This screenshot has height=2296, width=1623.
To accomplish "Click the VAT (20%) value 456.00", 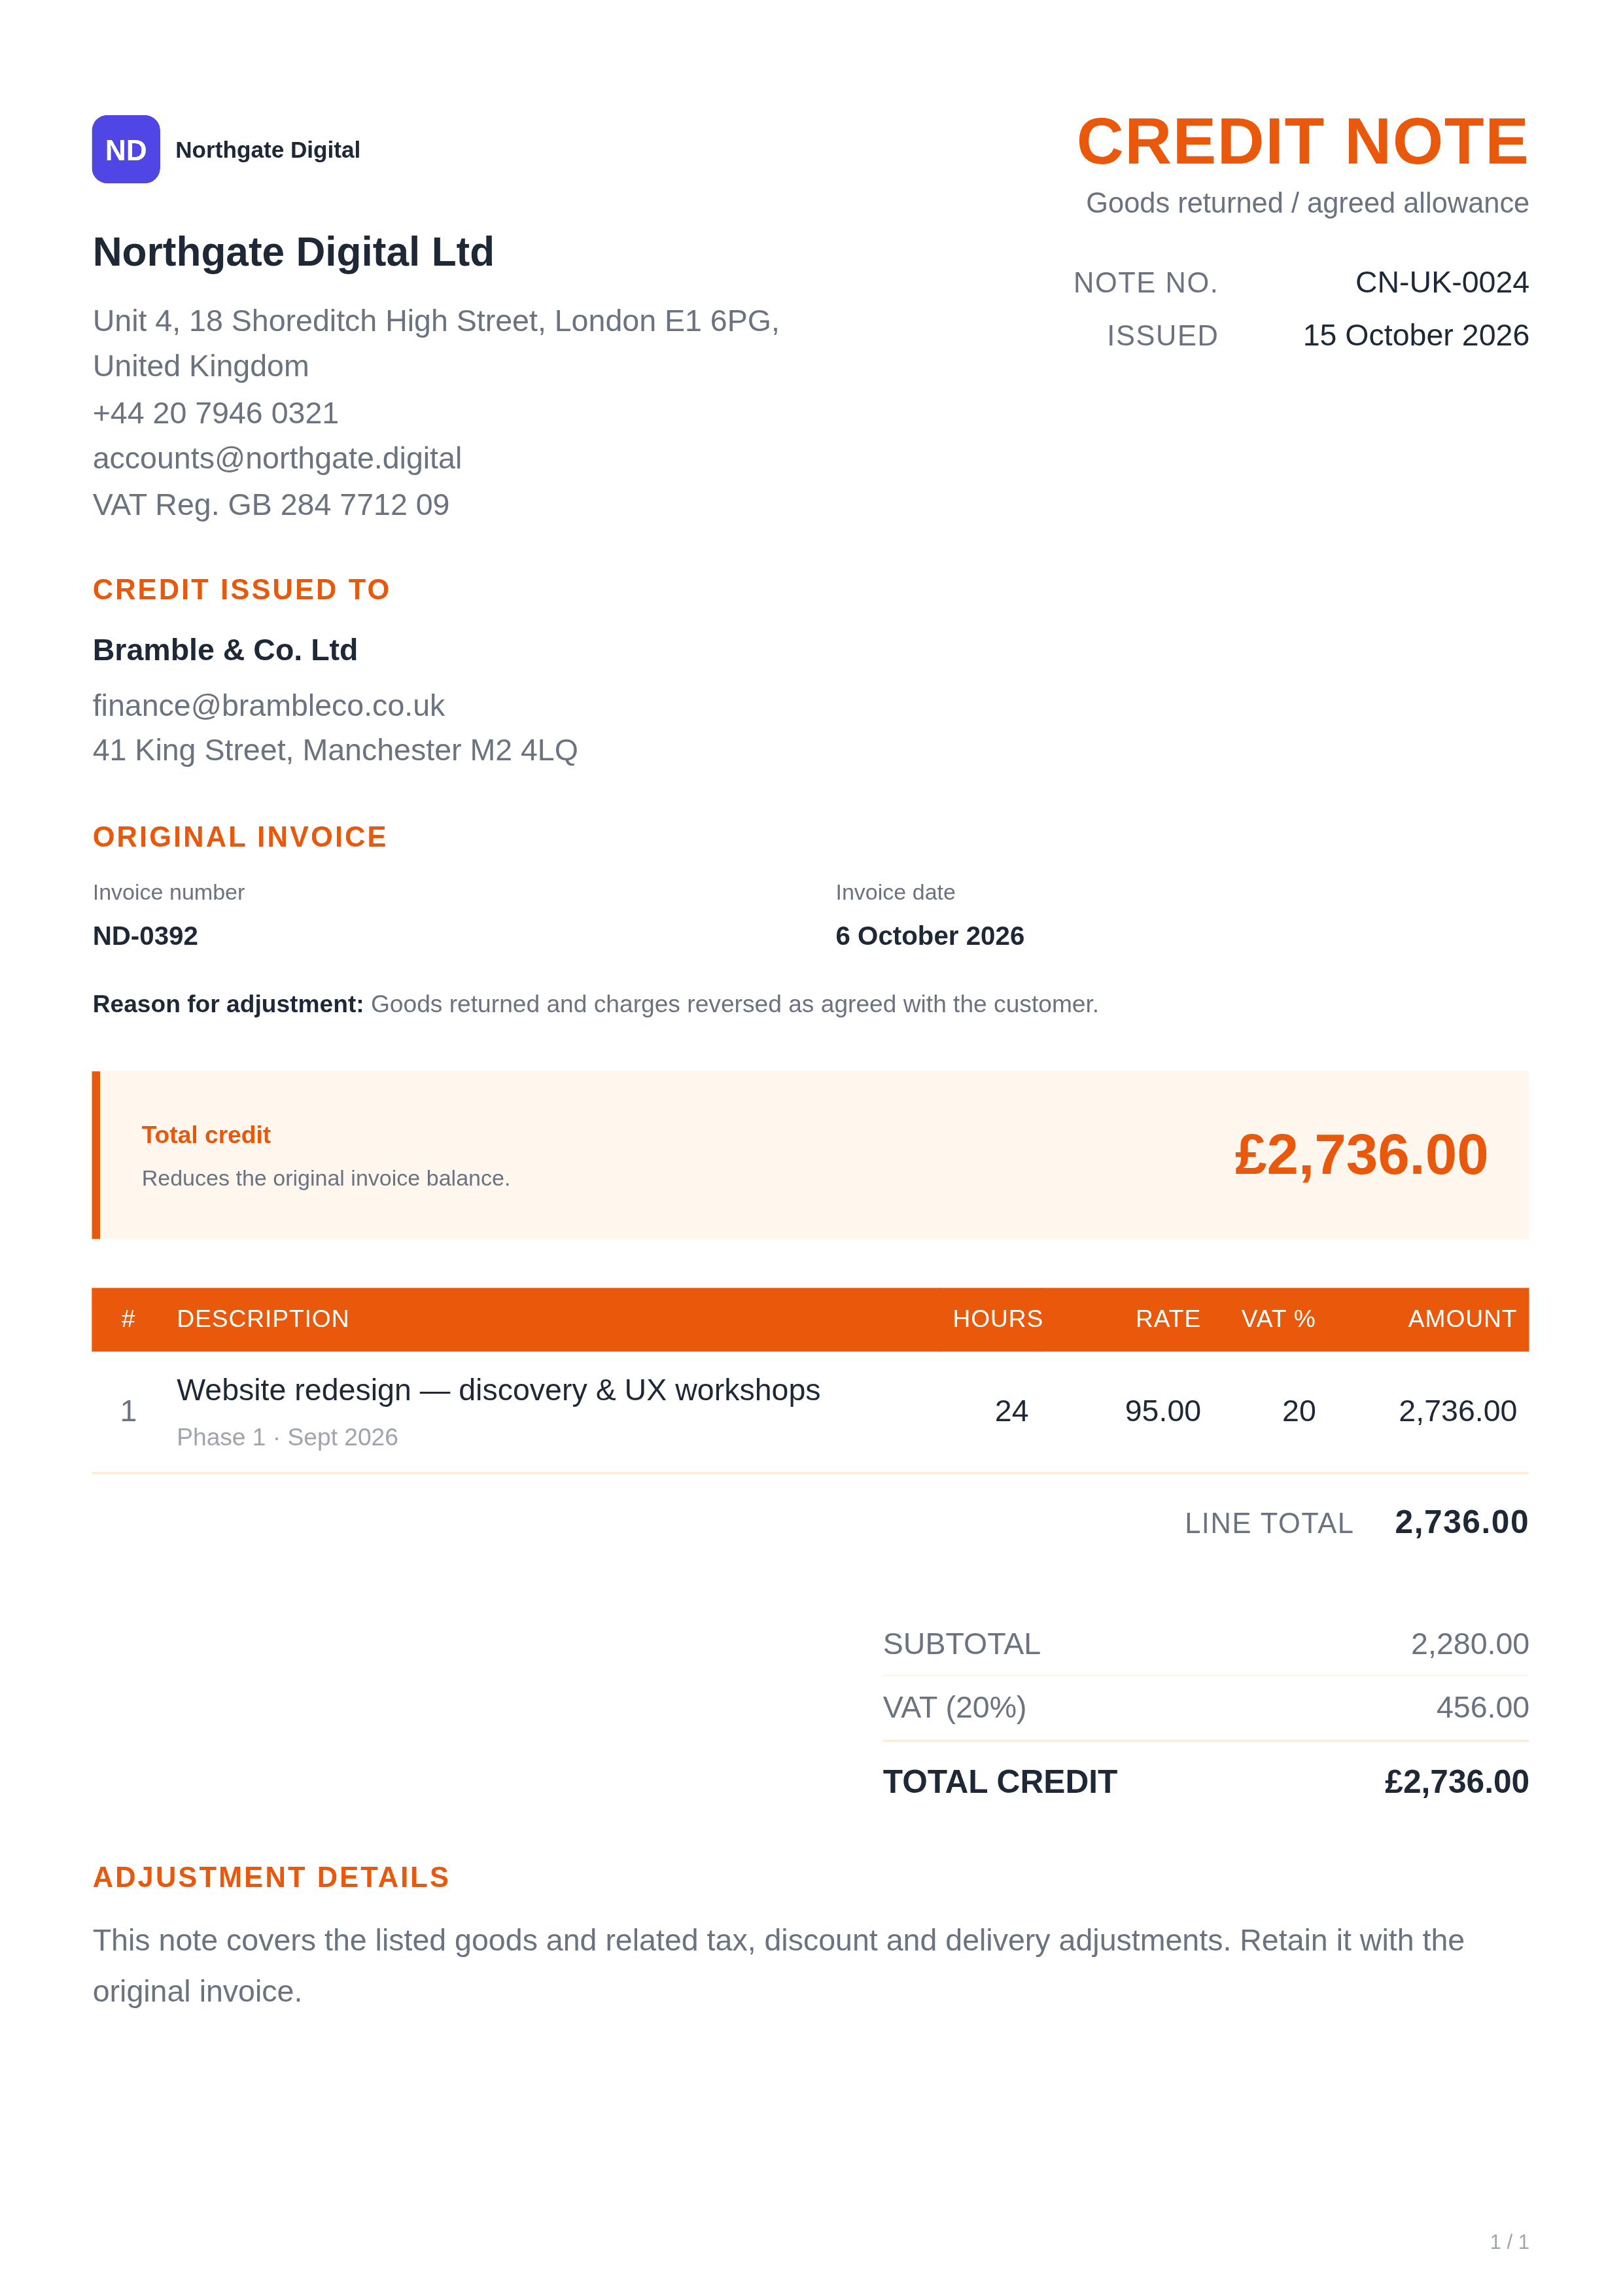I will point(1482,1707).
